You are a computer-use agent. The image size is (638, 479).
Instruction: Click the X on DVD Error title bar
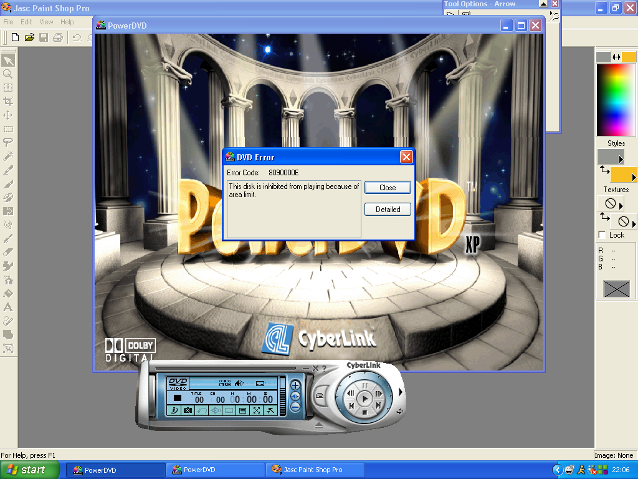pyautogui.click(x=406, y=157)
